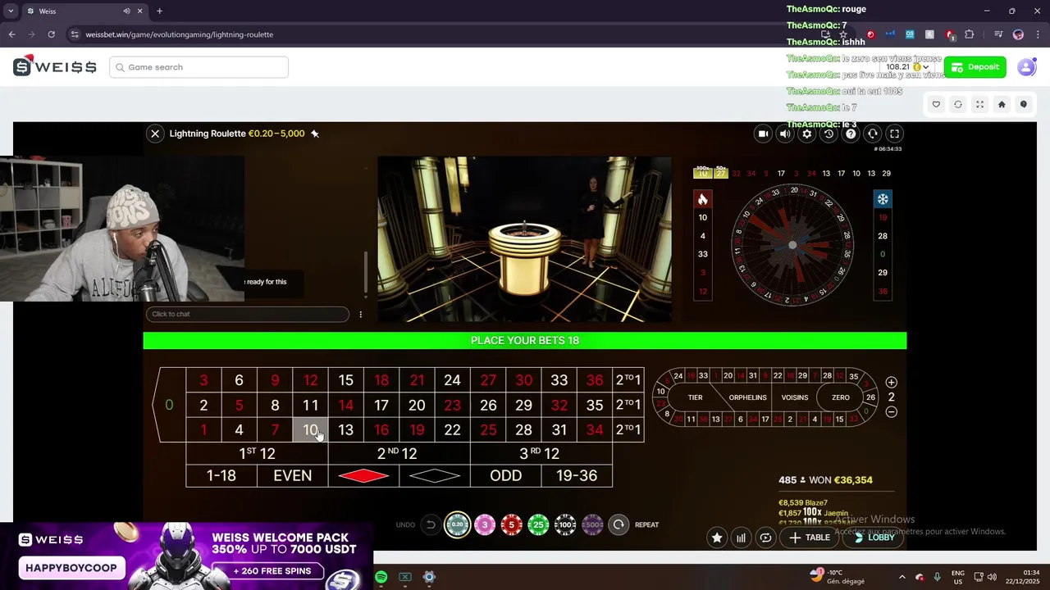Click the green Deposit button

pyautogui.click(x=975, y=67)
